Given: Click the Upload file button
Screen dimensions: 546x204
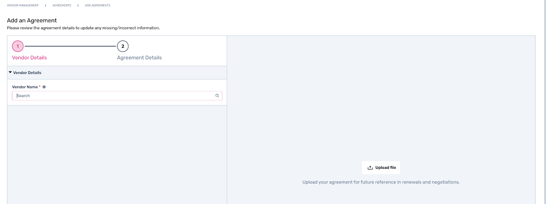Looking at the screenshot, I should [x=381, y=167].
